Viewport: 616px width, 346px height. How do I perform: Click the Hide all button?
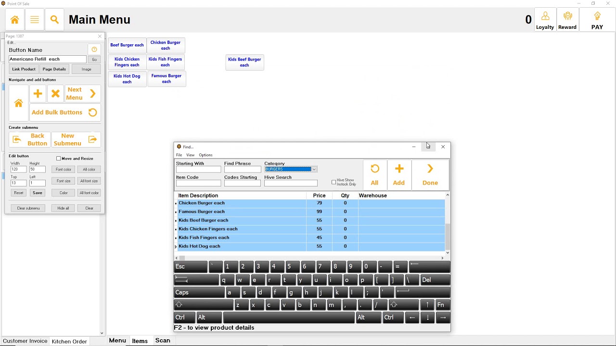[63, 208]
